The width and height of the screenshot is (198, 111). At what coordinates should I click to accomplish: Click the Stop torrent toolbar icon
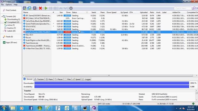[x=55, y=8]
